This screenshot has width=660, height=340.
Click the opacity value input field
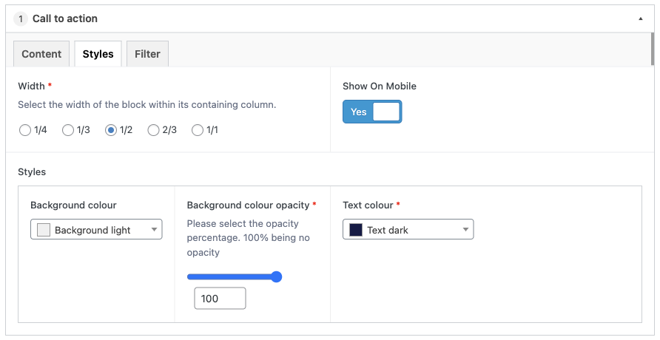(x=220, y=299)
